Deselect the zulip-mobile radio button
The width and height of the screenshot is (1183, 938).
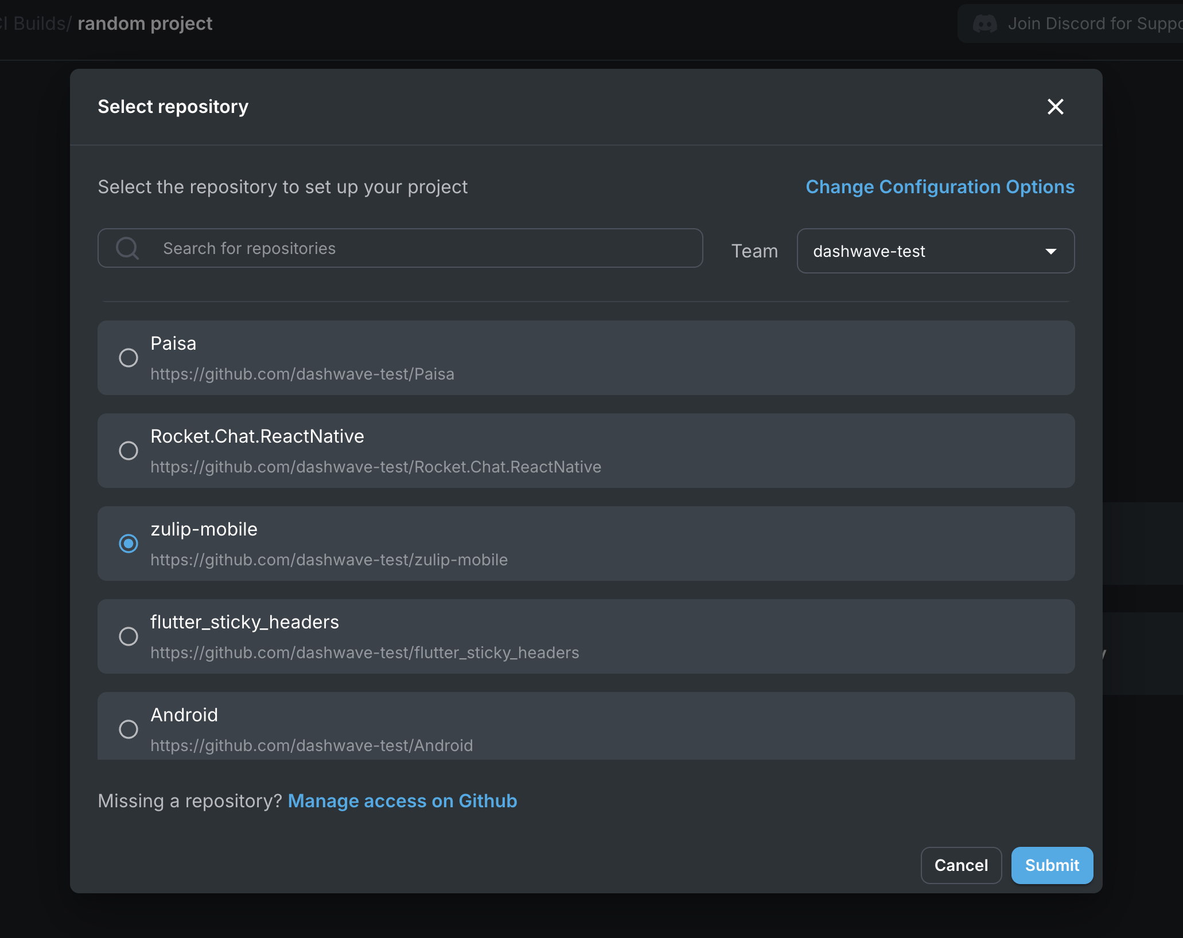pyautogui.click(x=129, y=543)
